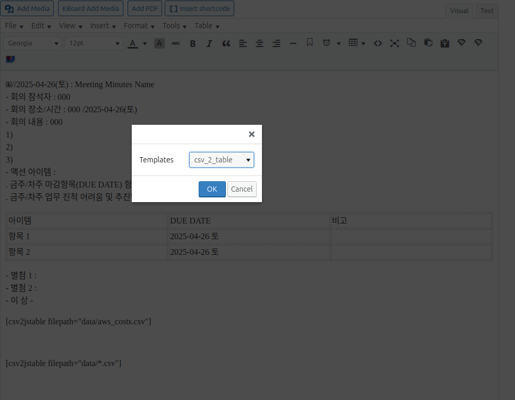Click the Add PDF button
This screenshot has height=400, width=515.
tap(145, 8)
